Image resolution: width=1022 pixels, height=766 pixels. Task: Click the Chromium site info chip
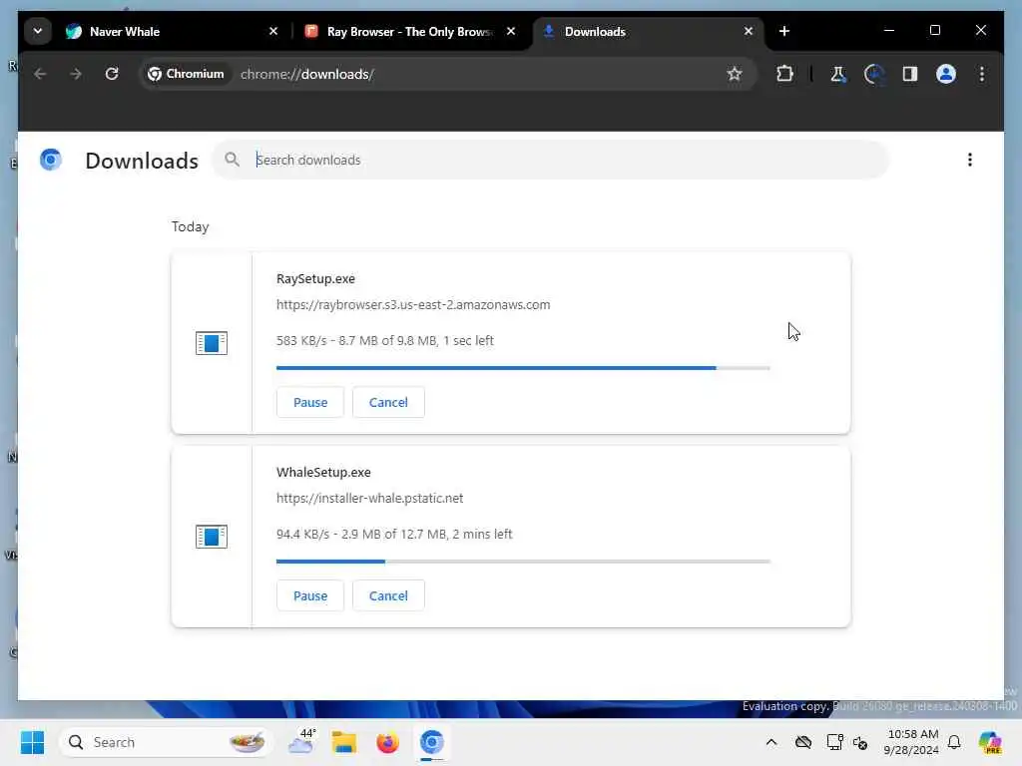pos(186,74)
